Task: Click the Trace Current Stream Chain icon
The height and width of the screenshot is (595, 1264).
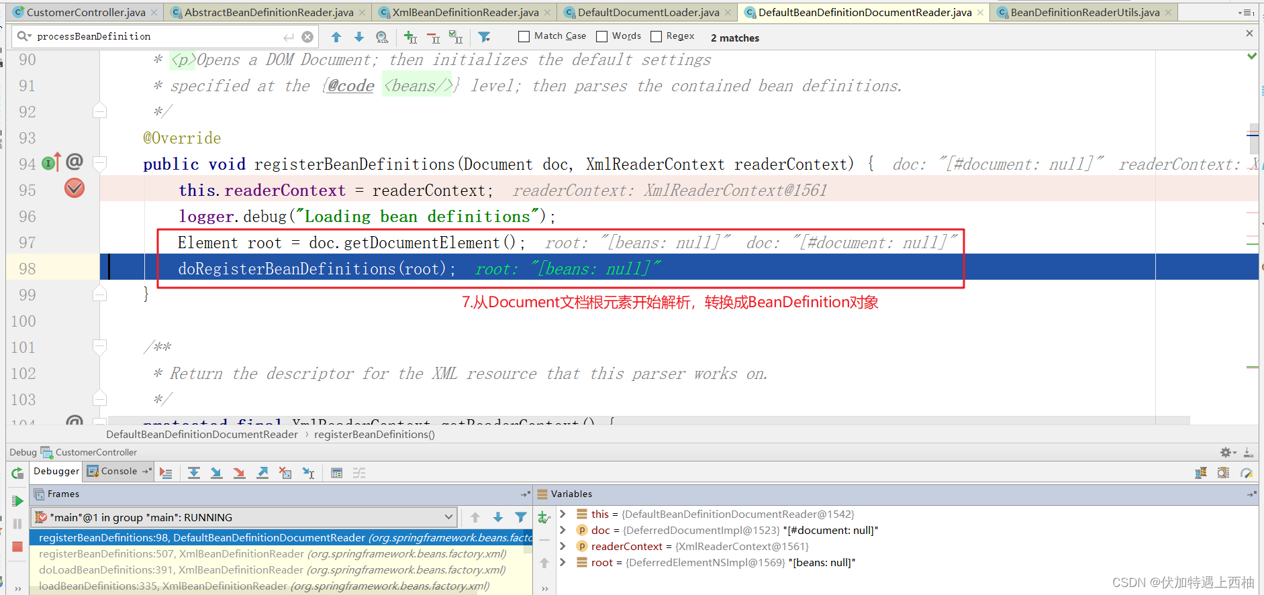Action: tap(359, 473)
